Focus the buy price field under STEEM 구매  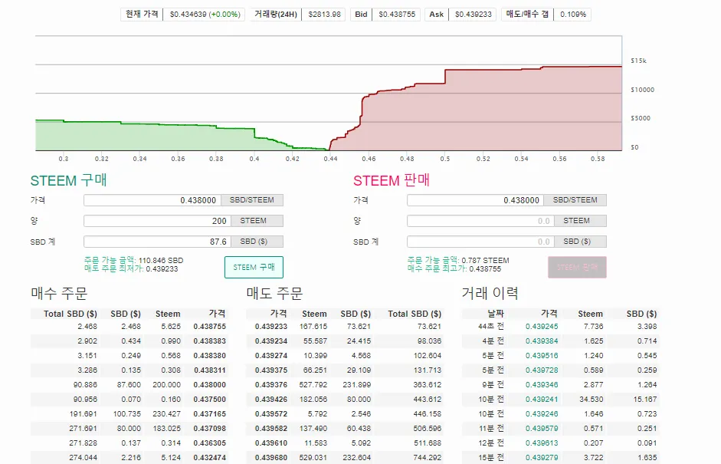pyautogui.click(x=152, y=200)
